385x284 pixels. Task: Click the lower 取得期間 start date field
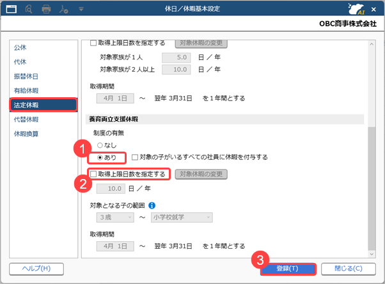pyautogui.click(x=115, y=246)
